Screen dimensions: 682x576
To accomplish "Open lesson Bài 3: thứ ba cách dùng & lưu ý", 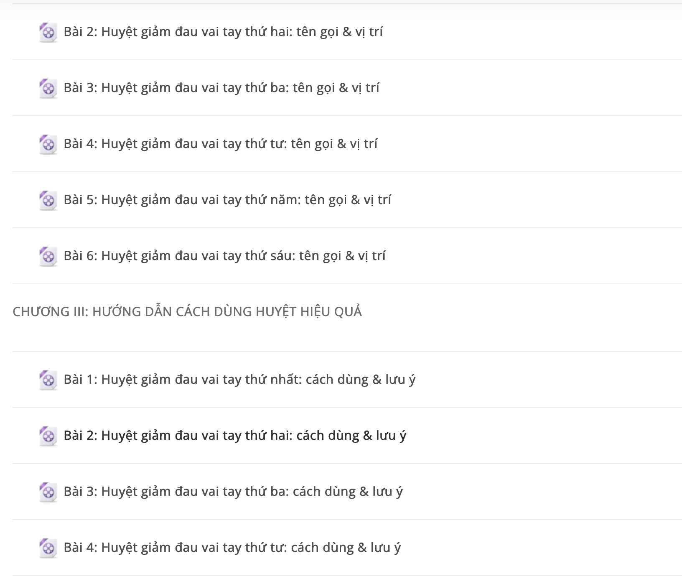I will pyautogui.click(x=233, y=492).
